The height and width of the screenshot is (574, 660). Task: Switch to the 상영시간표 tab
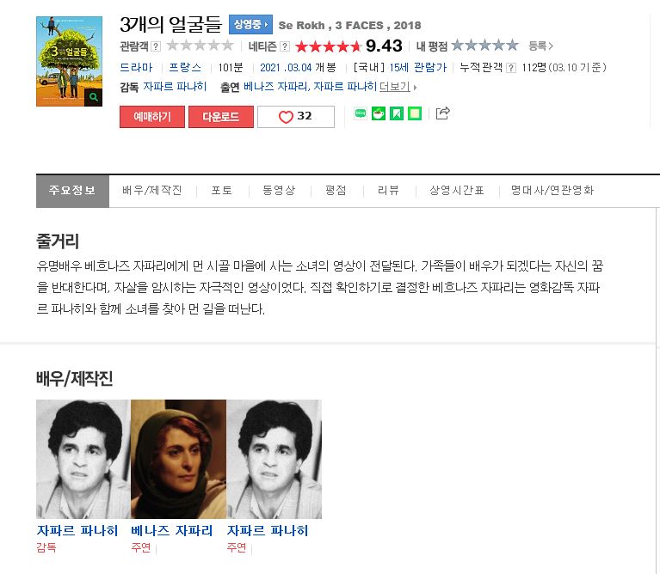457,191
